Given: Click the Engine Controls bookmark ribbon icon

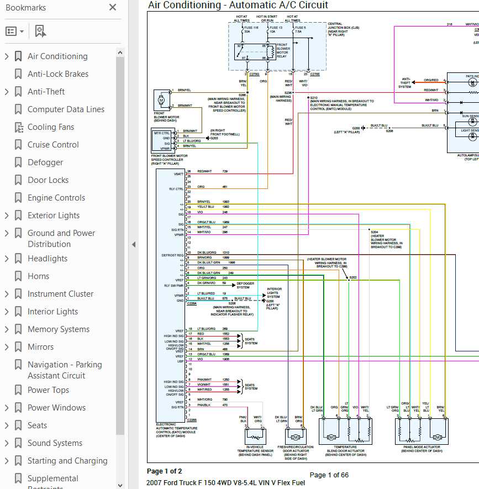Looking at the screenshot, I should [x=18, y=198].
